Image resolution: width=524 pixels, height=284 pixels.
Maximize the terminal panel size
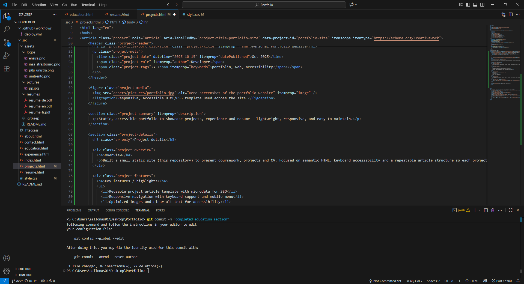[511, 210]
